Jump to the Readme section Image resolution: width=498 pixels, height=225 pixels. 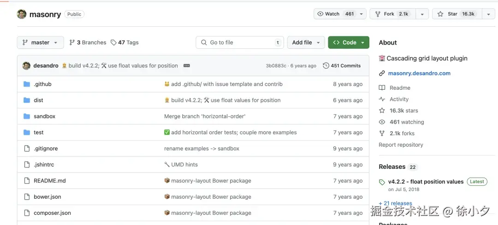pyautogui.click(x=400, y=88)
